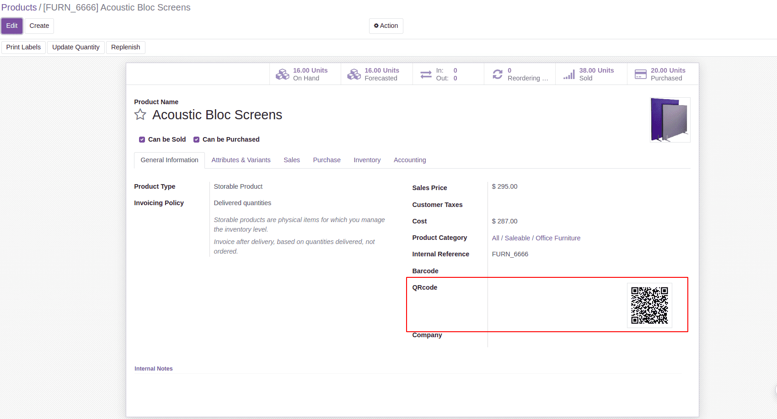This screenshot has width=777, height=419.
Task: Click FURN_6666 internal reference value
Action: [x=510, y=254]
